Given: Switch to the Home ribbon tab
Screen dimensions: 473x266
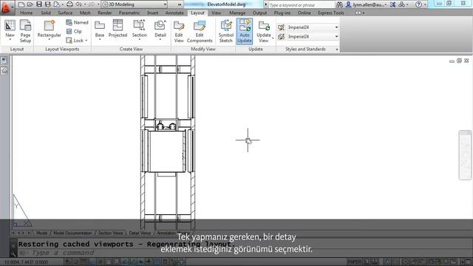Looking at the screenshot, I should pyautogui.click(x=27, y=13).
